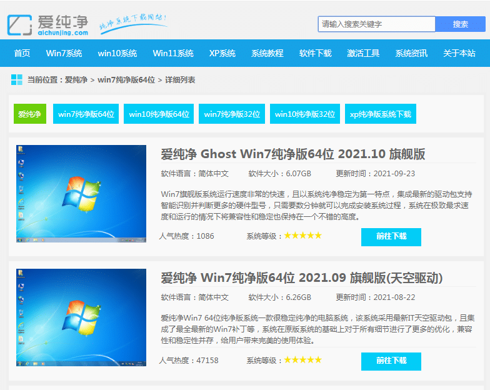Open the Win7系统 navigation item

[x=64, y=53]
